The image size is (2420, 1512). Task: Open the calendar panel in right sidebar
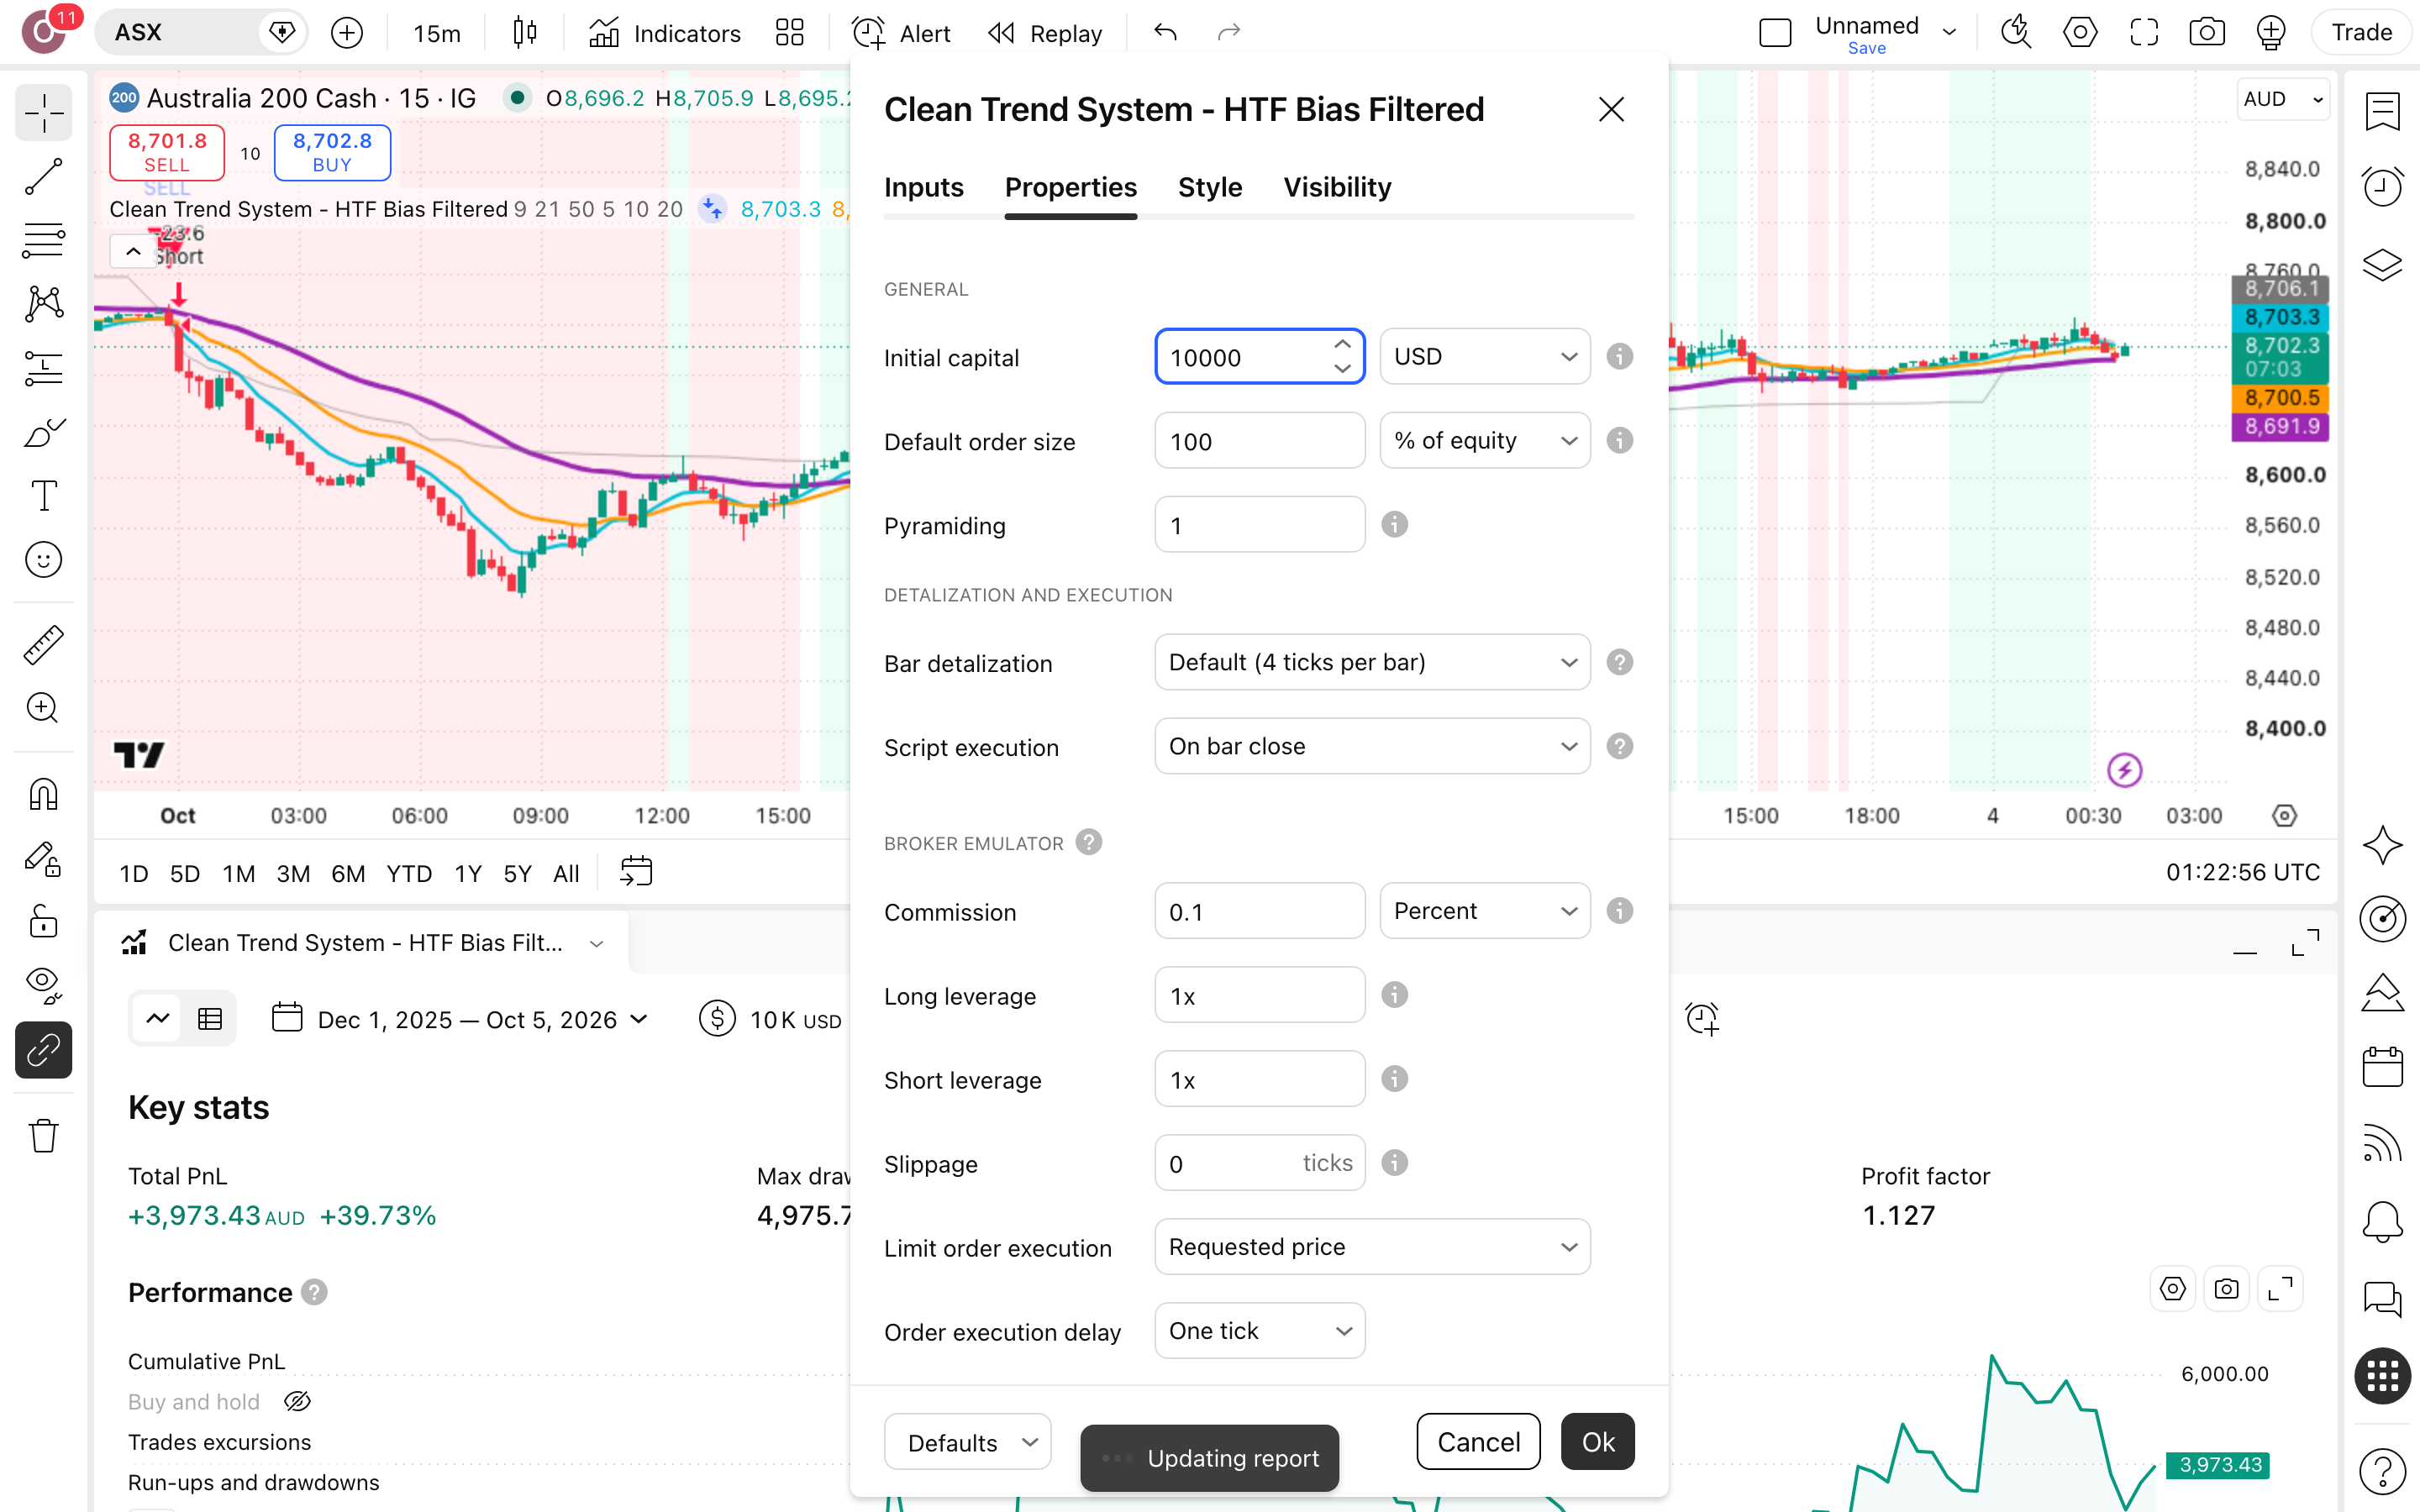2382,1066
